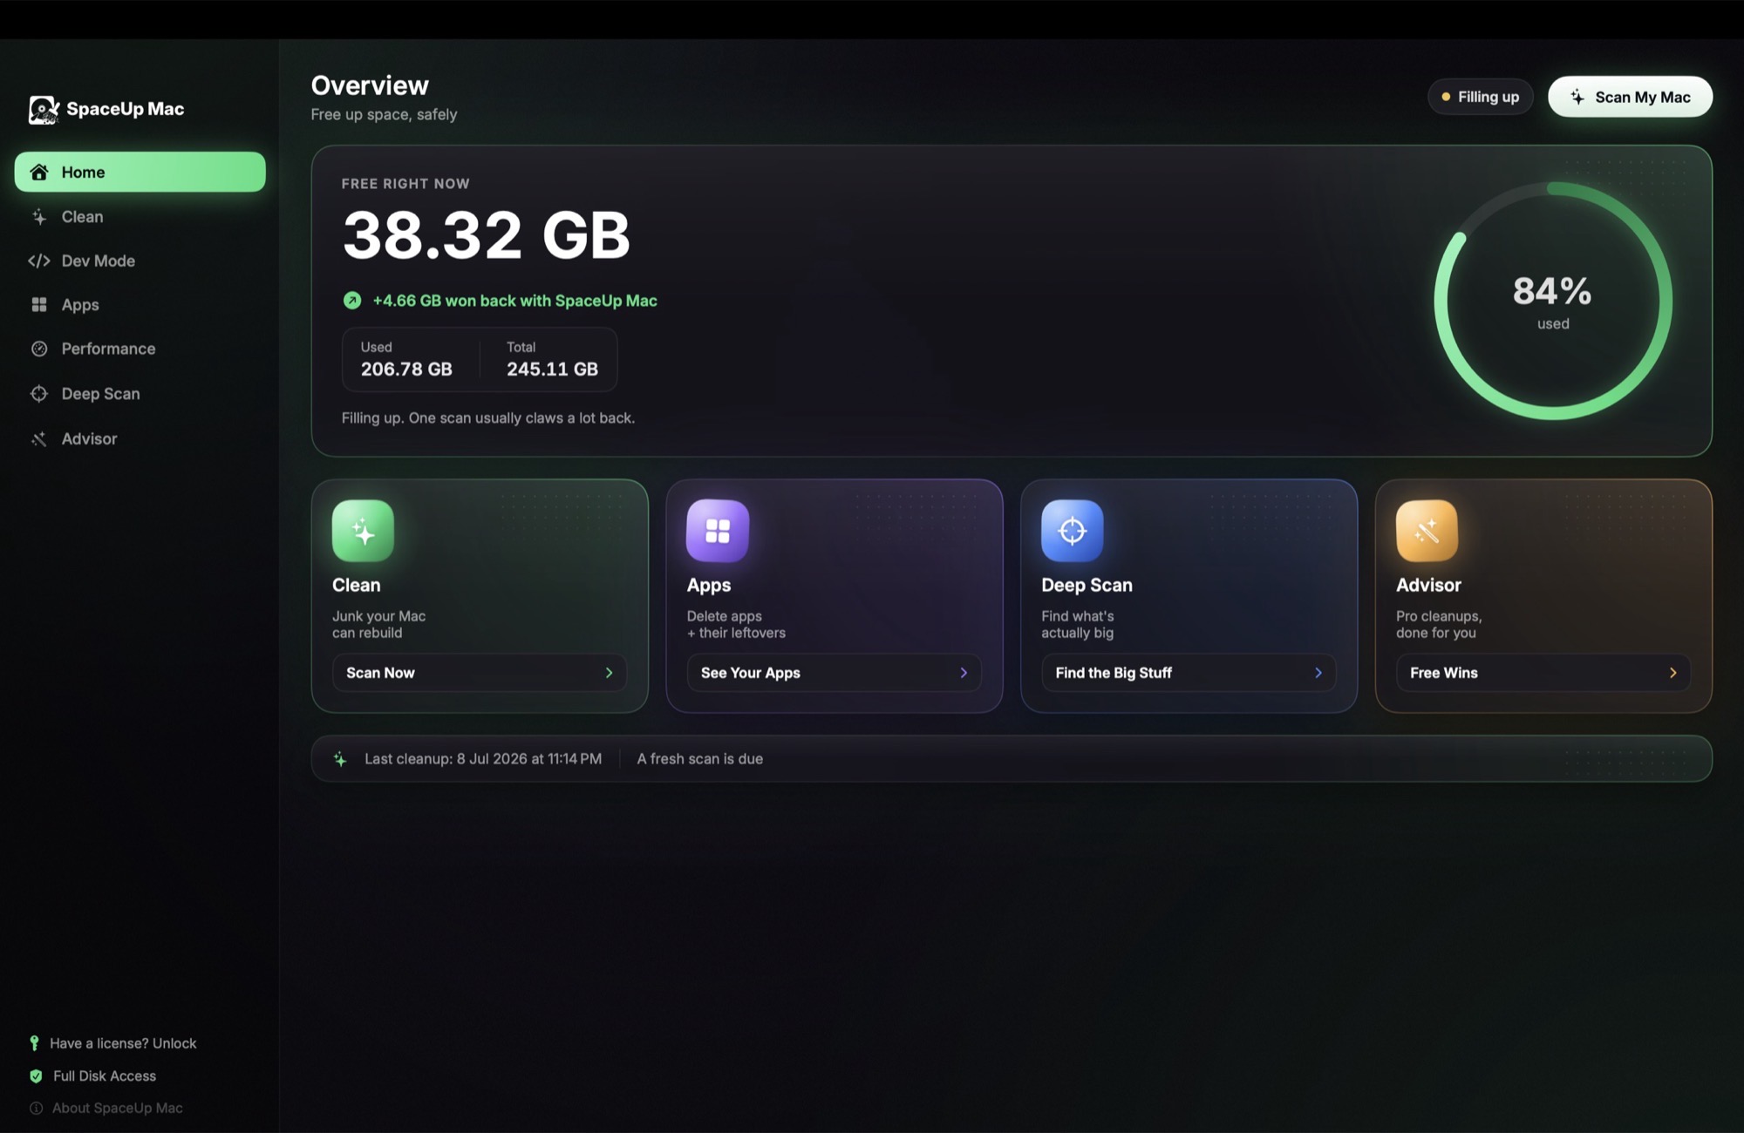This screenshot has height=1133, width=1744.
Task: Click Junk your Mac can rebuild description
Action: click(378, 625)
